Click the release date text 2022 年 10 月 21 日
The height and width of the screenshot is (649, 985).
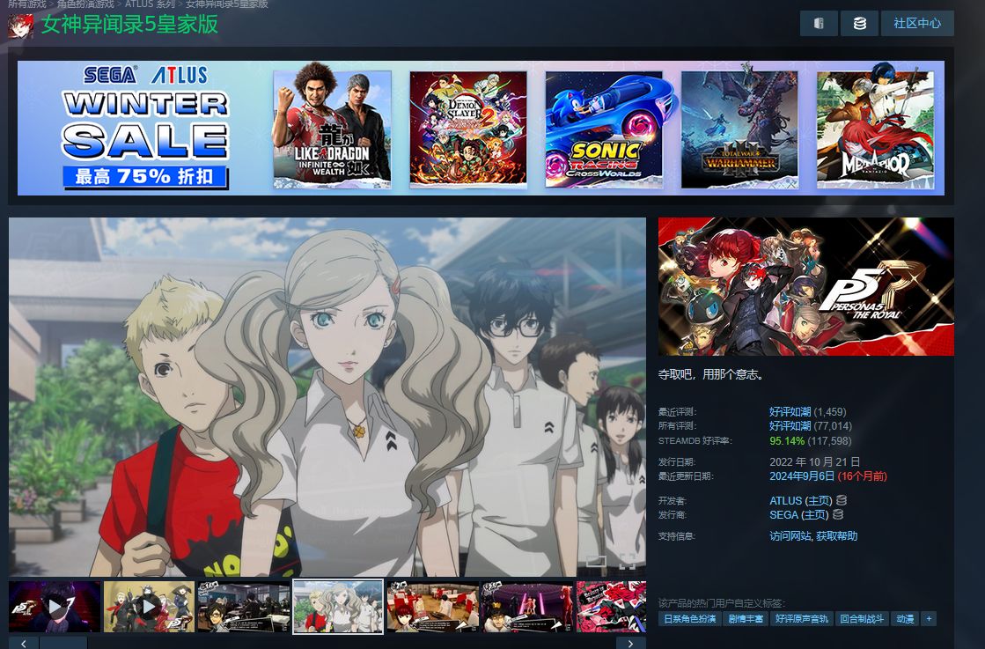coord(814,461)
